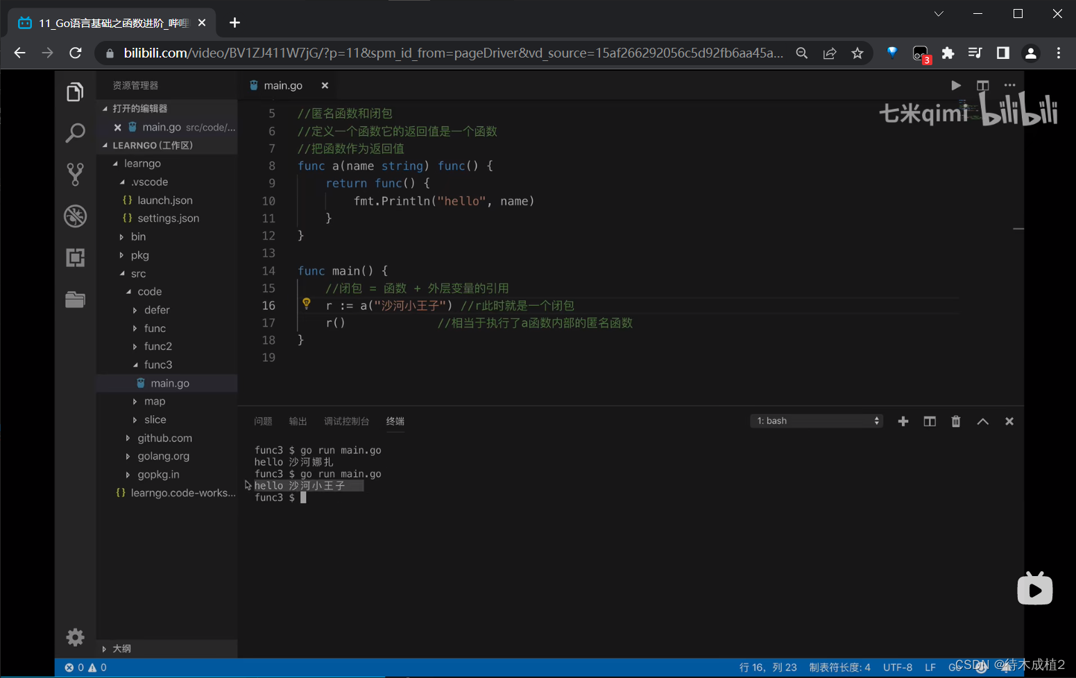Open the Chrome three-dot menu
The image size is (1076, 678).
tap(1059, 53)
